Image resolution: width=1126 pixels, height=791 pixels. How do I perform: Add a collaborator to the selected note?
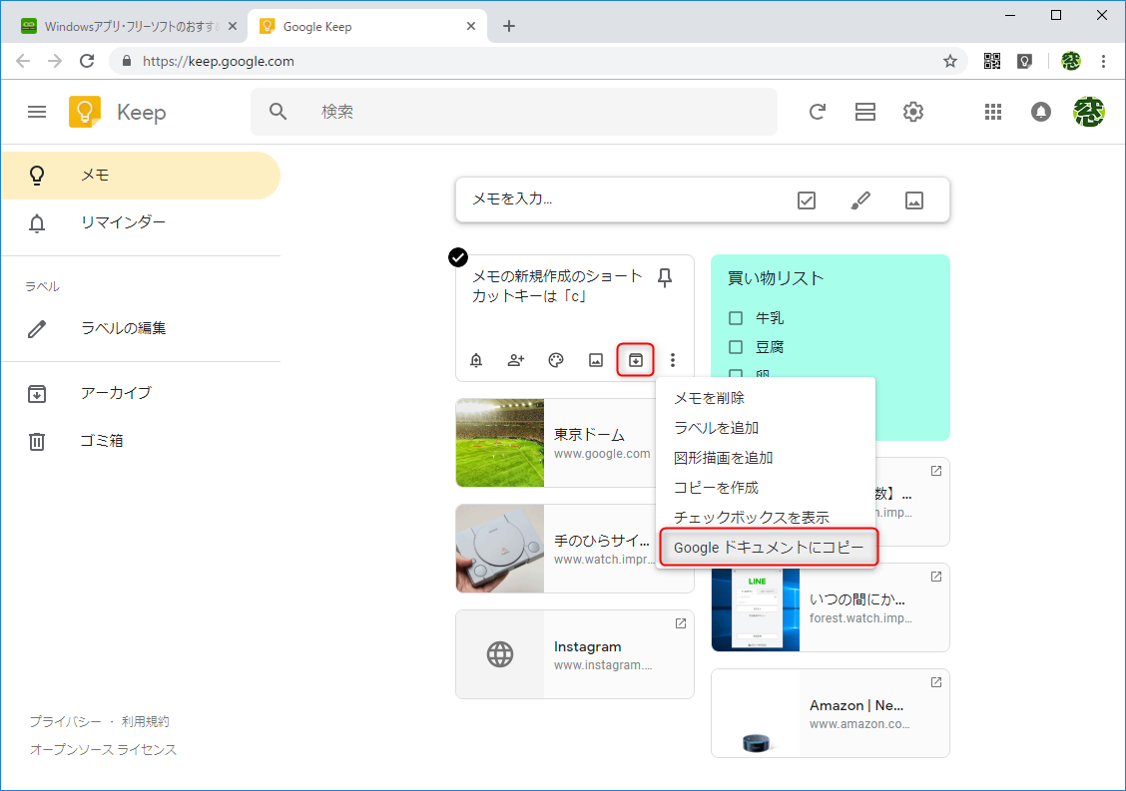516,360
